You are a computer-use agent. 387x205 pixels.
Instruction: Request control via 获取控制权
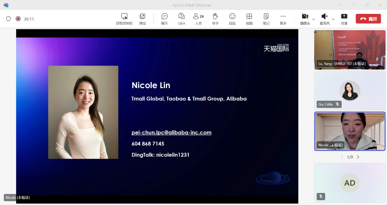coord(124,19)
